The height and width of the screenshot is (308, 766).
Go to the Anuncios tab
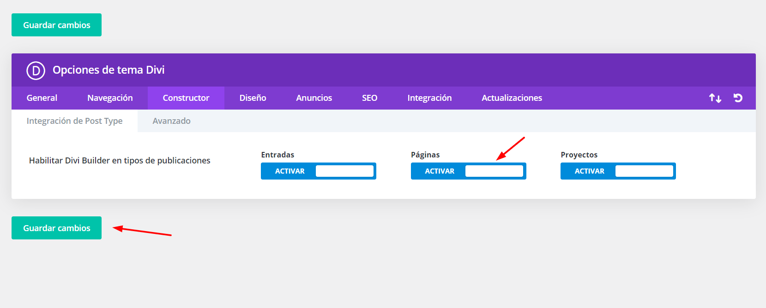pos(314,98)
